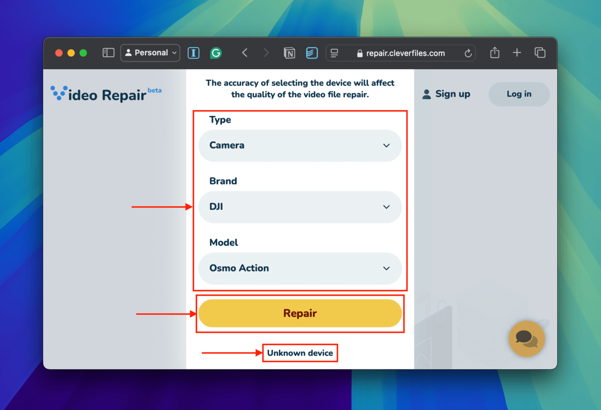Show the tab overview icon
The height and width of the screenshot is (410, 601).
tap(540, 53)
